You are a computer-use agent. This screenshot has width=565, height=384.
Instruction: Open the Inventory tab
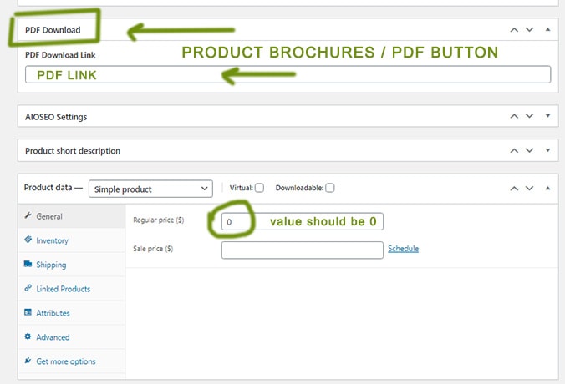pos(52,240)
